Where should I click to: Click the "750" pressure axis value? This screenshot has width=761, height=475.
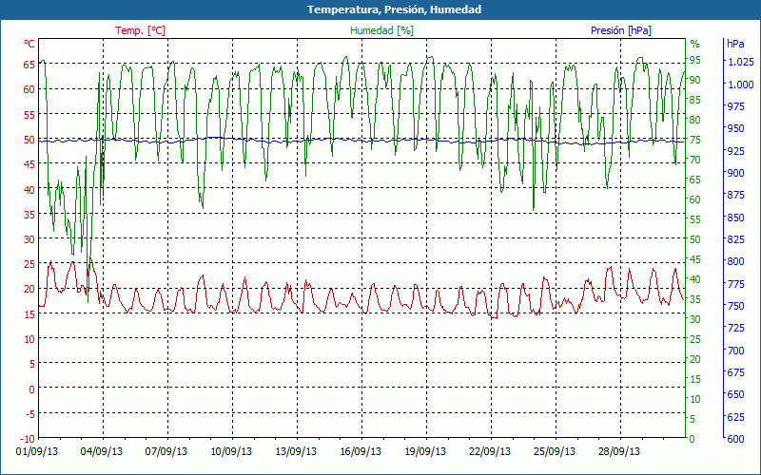735,306
